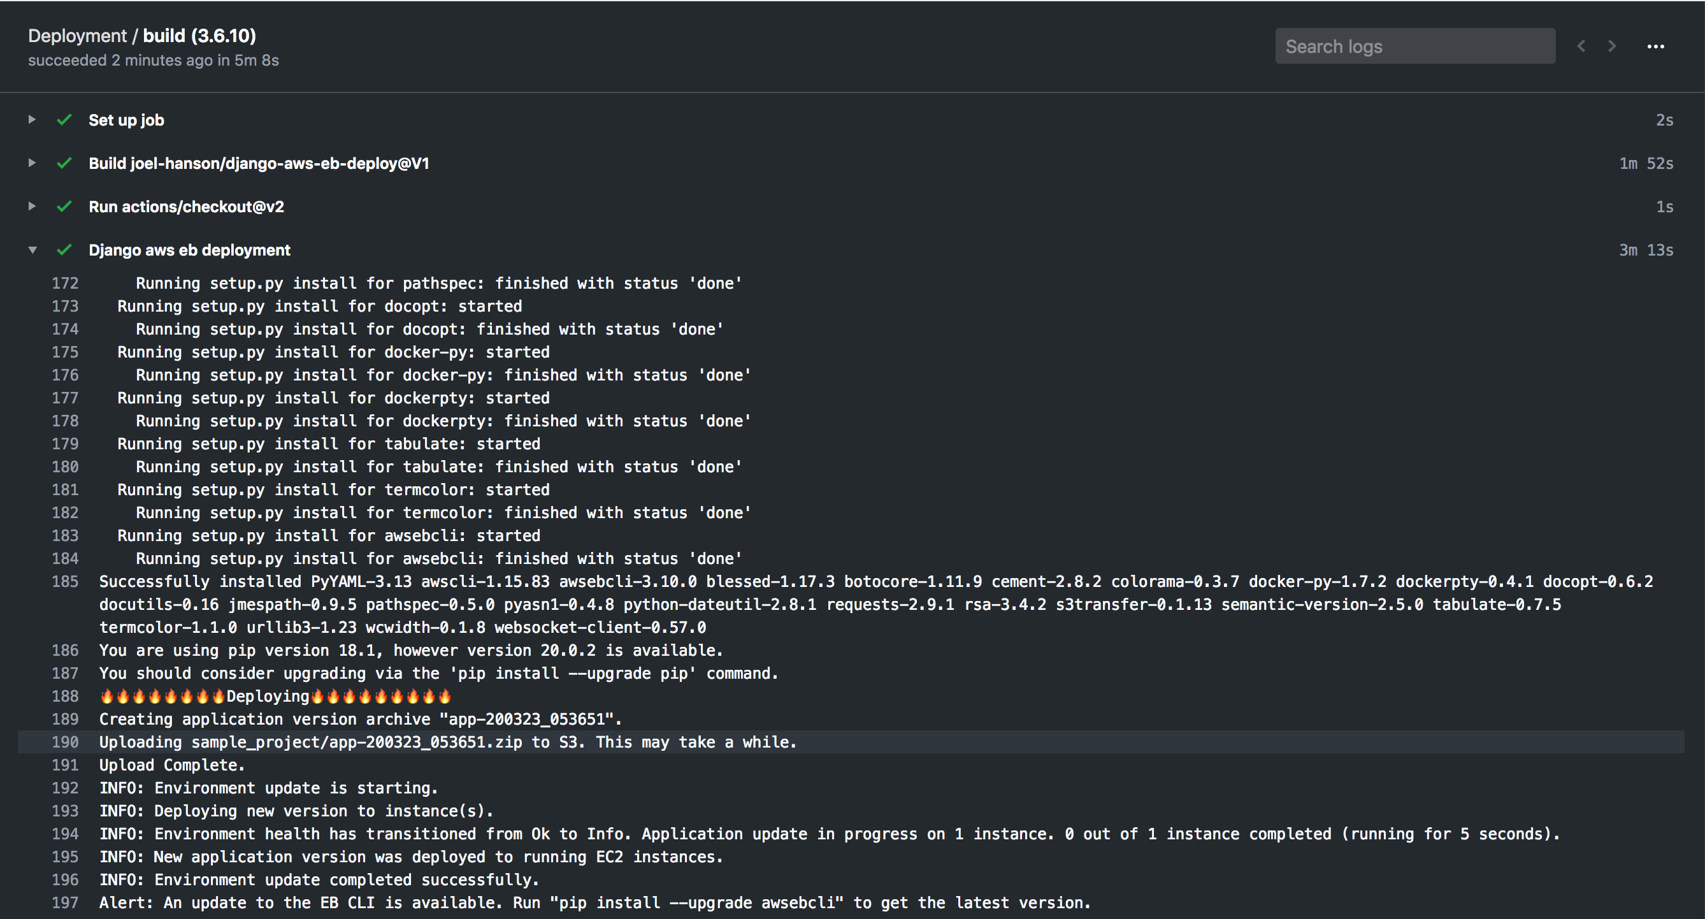Select Run actions/checkout@v2 step title

pyautogui.click(x=186, y=207)
